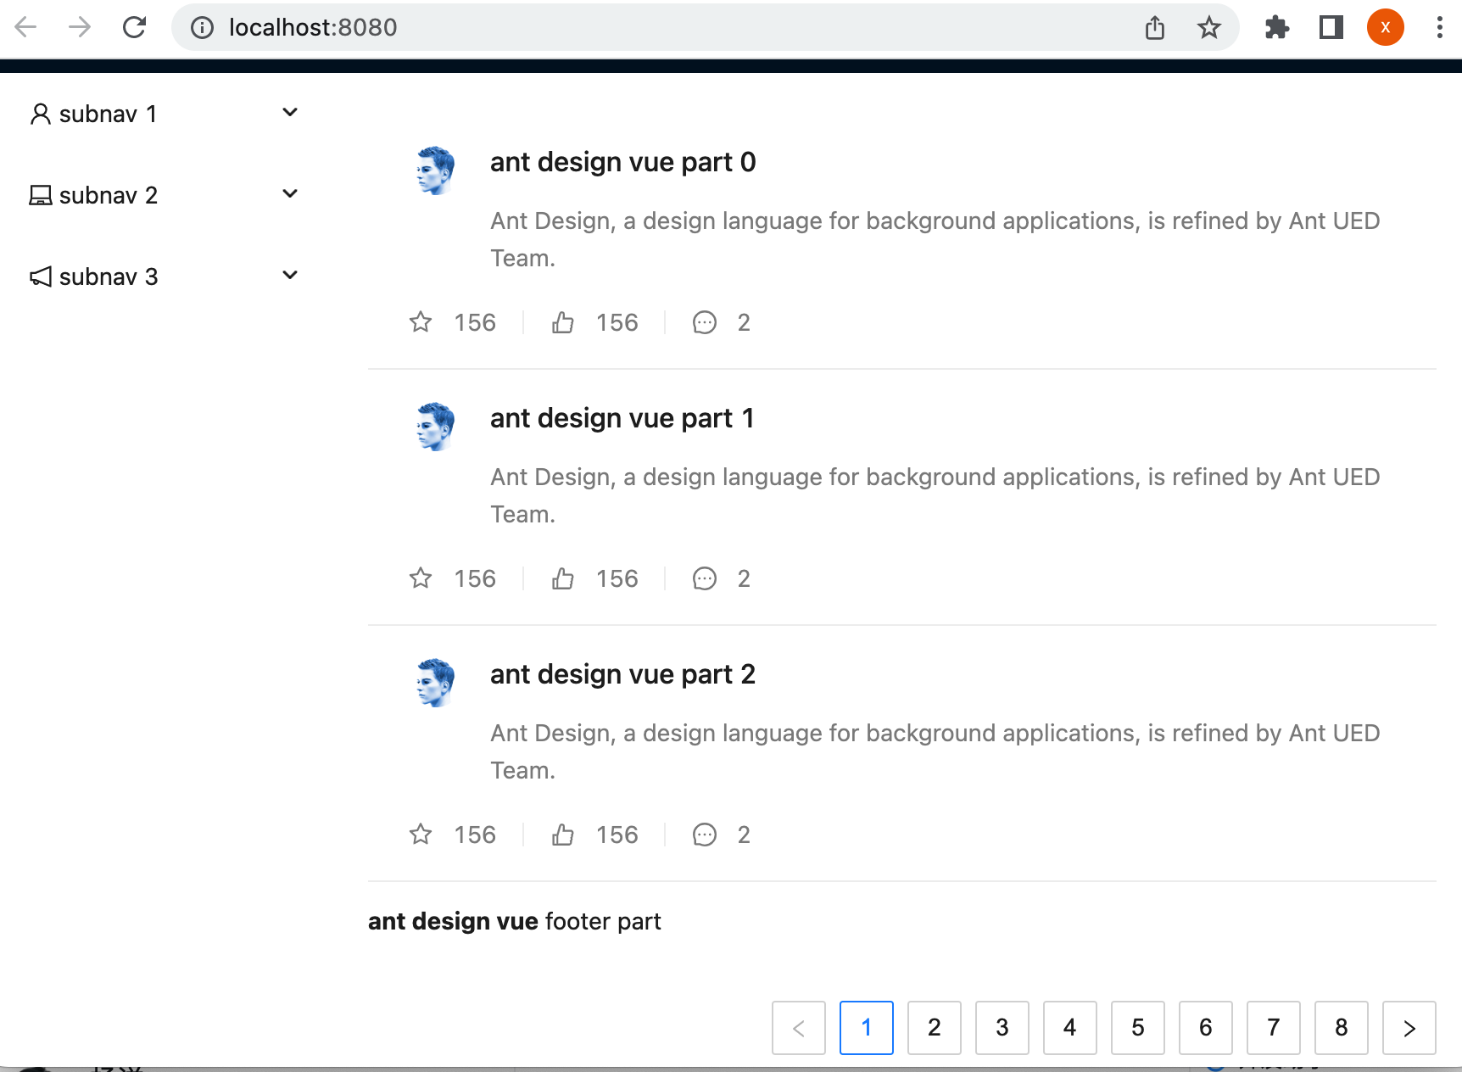Expand subnav 1 chevron

pyautogui.click(x=290, y=112)
